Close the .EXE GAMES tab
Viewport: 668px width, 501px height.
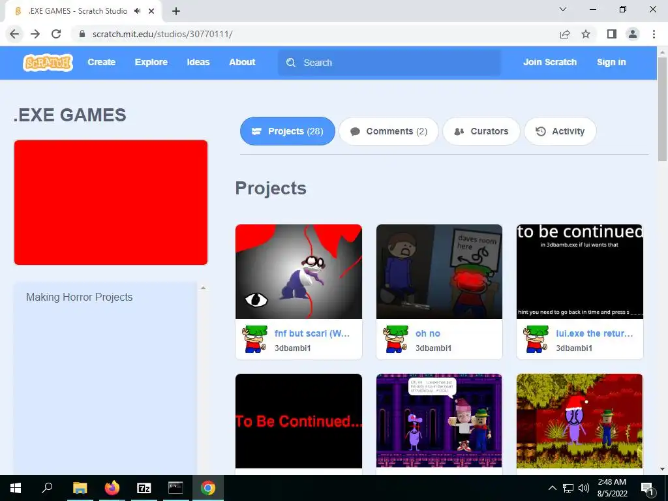coord(151,11)
